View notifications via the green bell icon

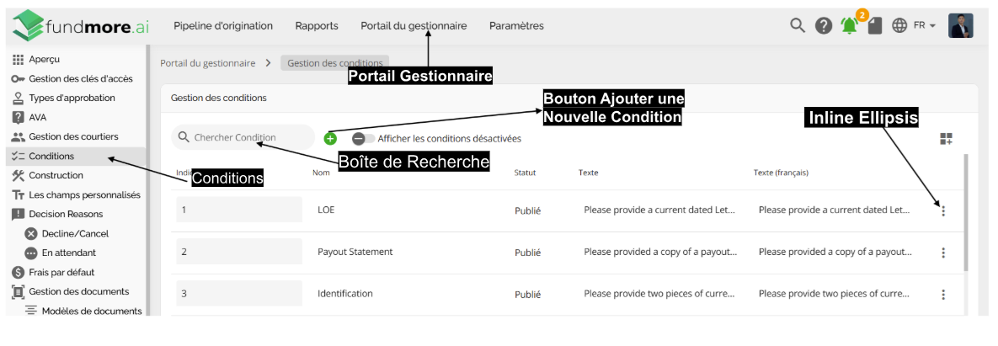849,26
